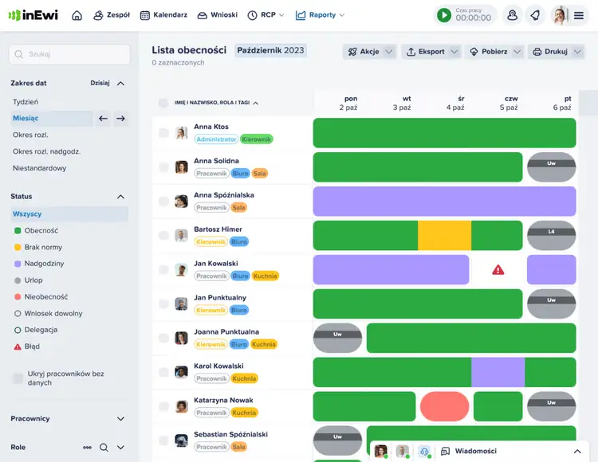Click the search magnifier icon beside Role
598x462 pixels.
104,448
